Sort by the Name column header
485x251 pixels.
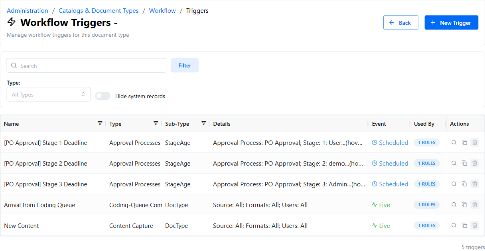[x=12, y=124]
